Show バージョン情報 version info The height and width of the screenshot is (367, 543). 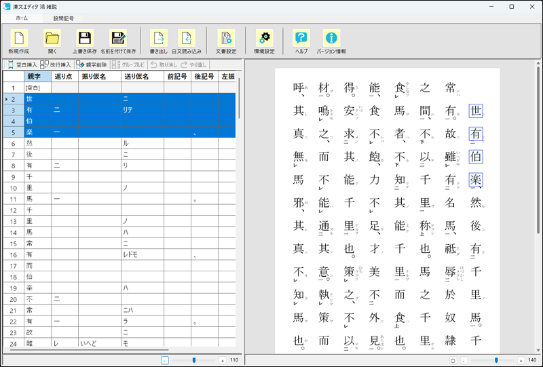coord(331,39)
